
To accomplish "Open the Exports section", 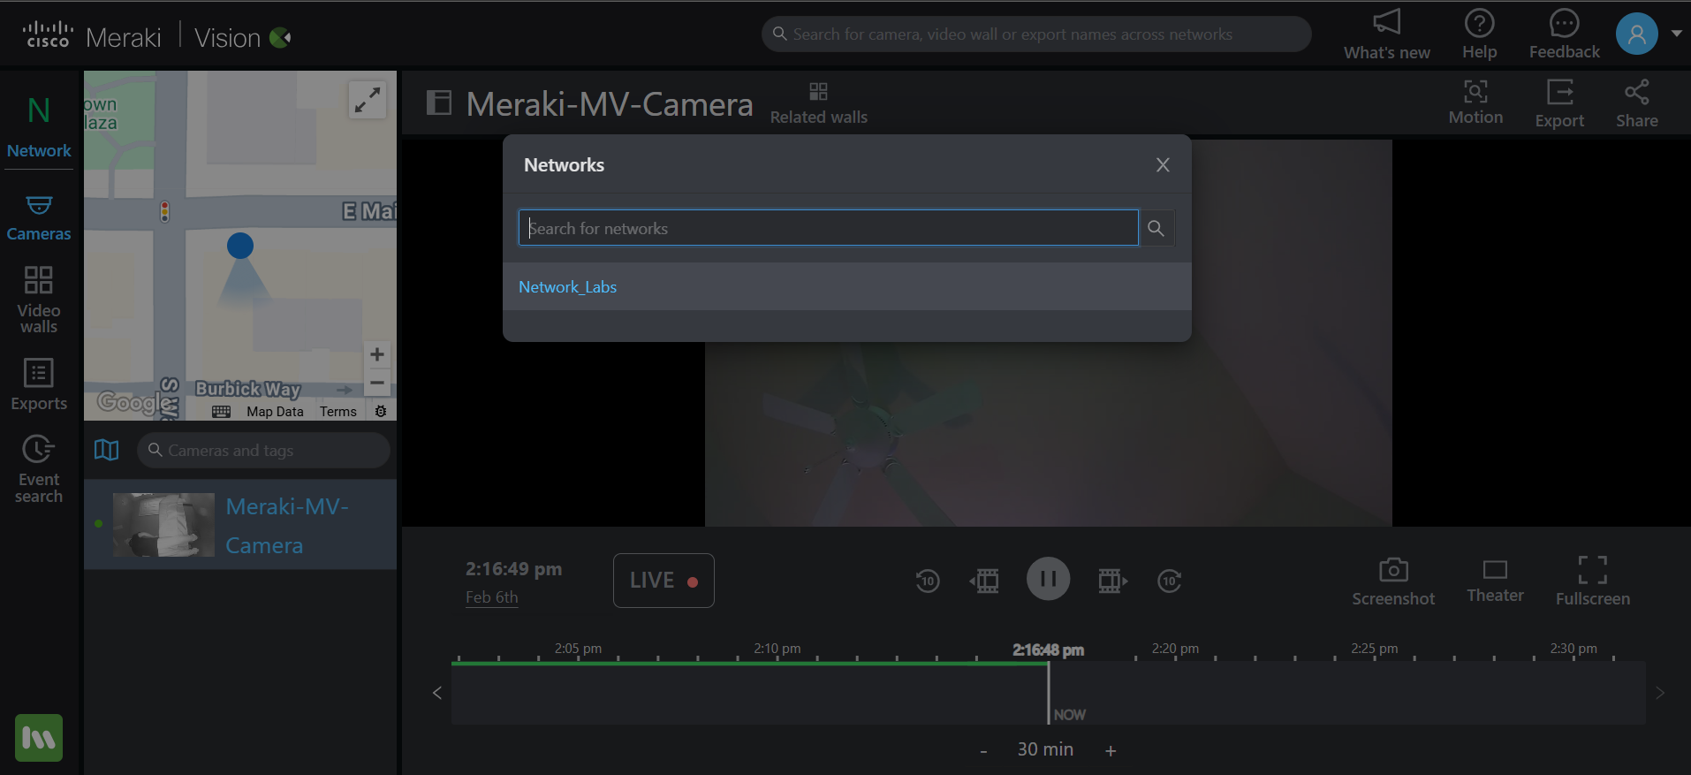I will [x=39, y=384].
